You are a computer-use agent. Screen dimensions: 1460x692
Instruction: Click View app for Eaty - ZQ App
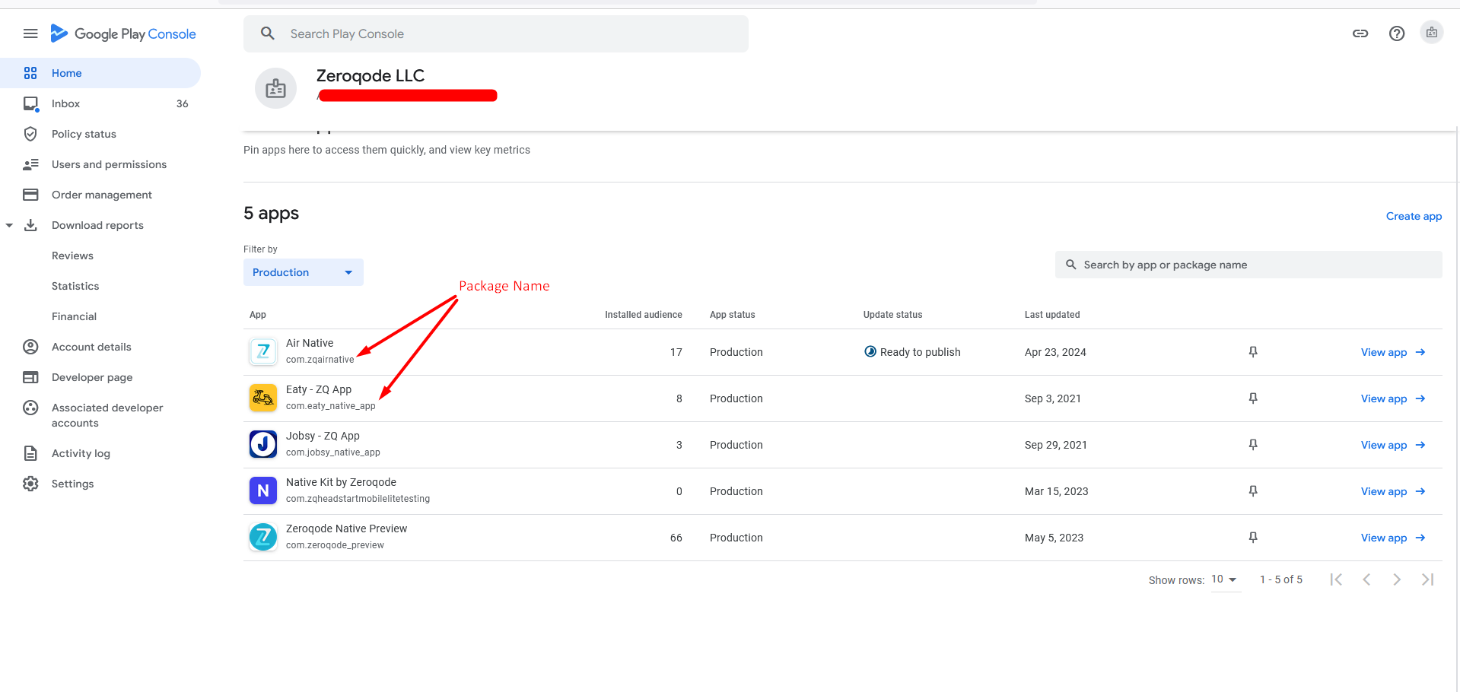[1393, 398]
